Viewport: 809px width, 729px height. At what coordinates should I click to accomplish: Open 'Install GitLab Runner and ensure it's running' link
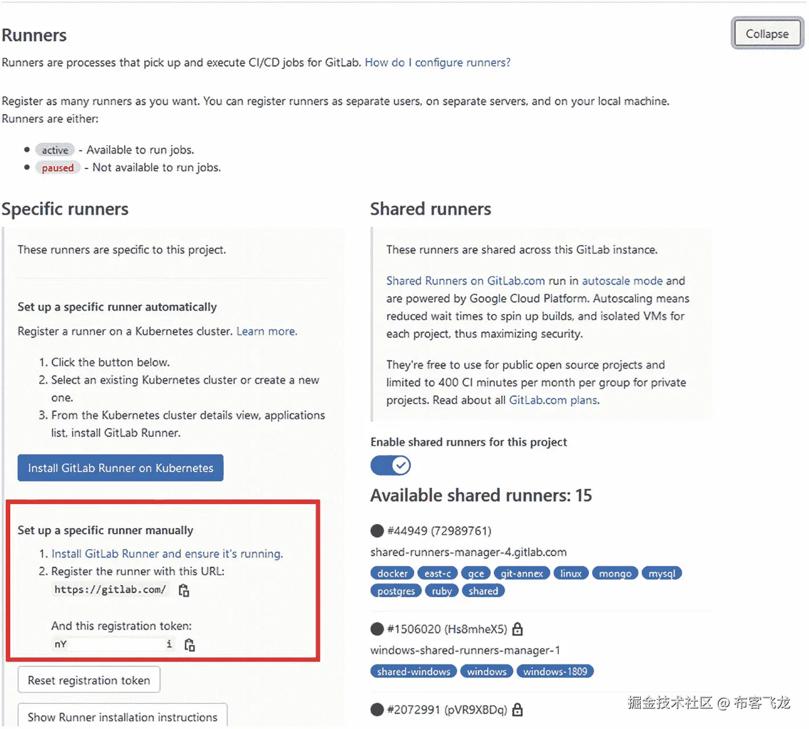[167, 554]
